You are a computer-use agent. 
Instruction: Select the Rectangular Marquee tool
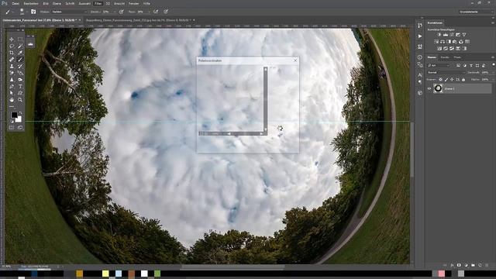coord(20,40)
